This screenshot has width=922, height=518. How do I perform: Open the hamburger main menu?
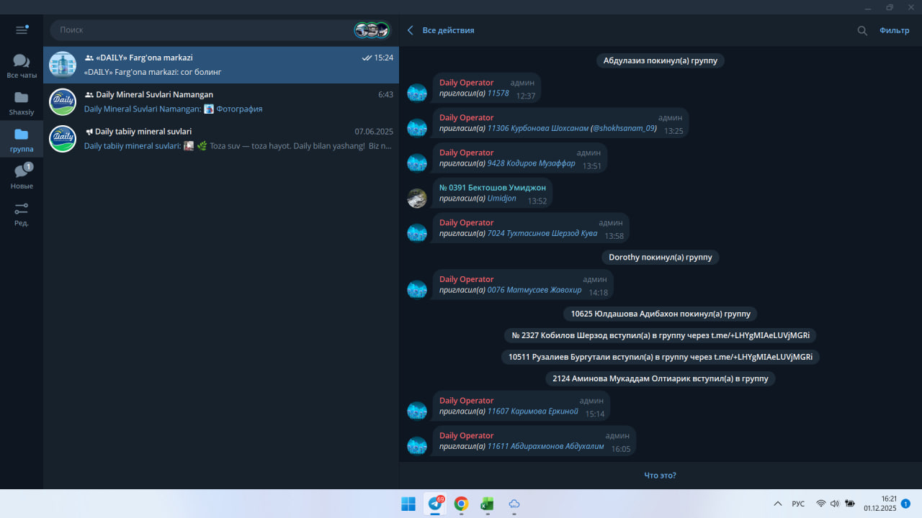click(22, 30)
